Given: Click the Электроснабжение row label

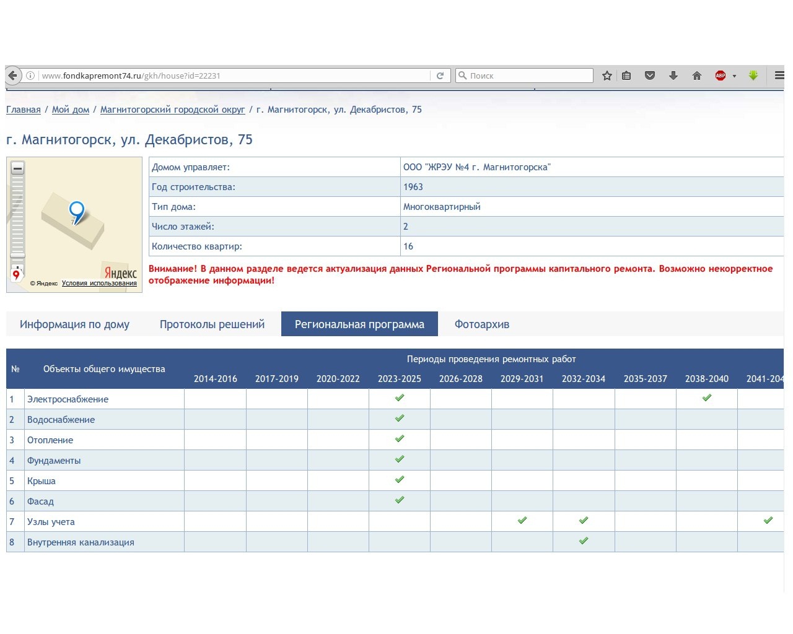Looking at the screenshot, I should (x=68, y=399).
